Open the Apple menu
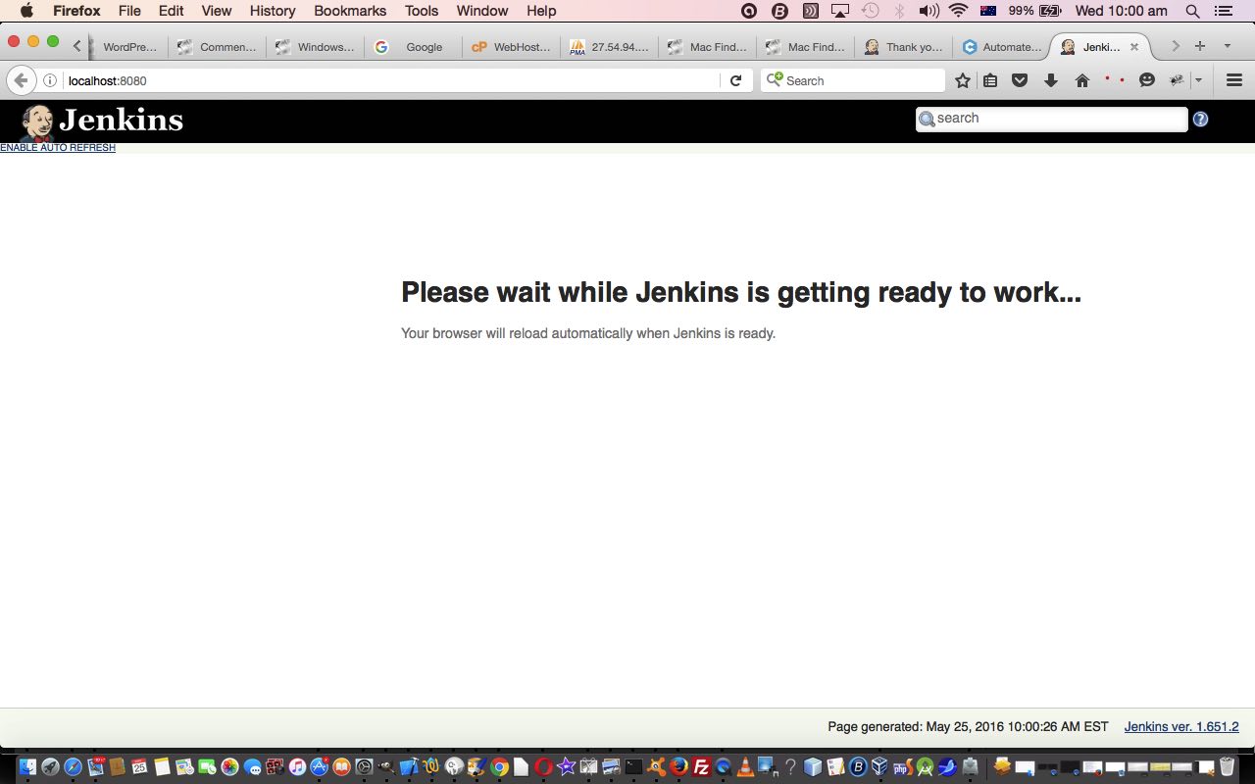1255x784 pixels. point(26,11)
